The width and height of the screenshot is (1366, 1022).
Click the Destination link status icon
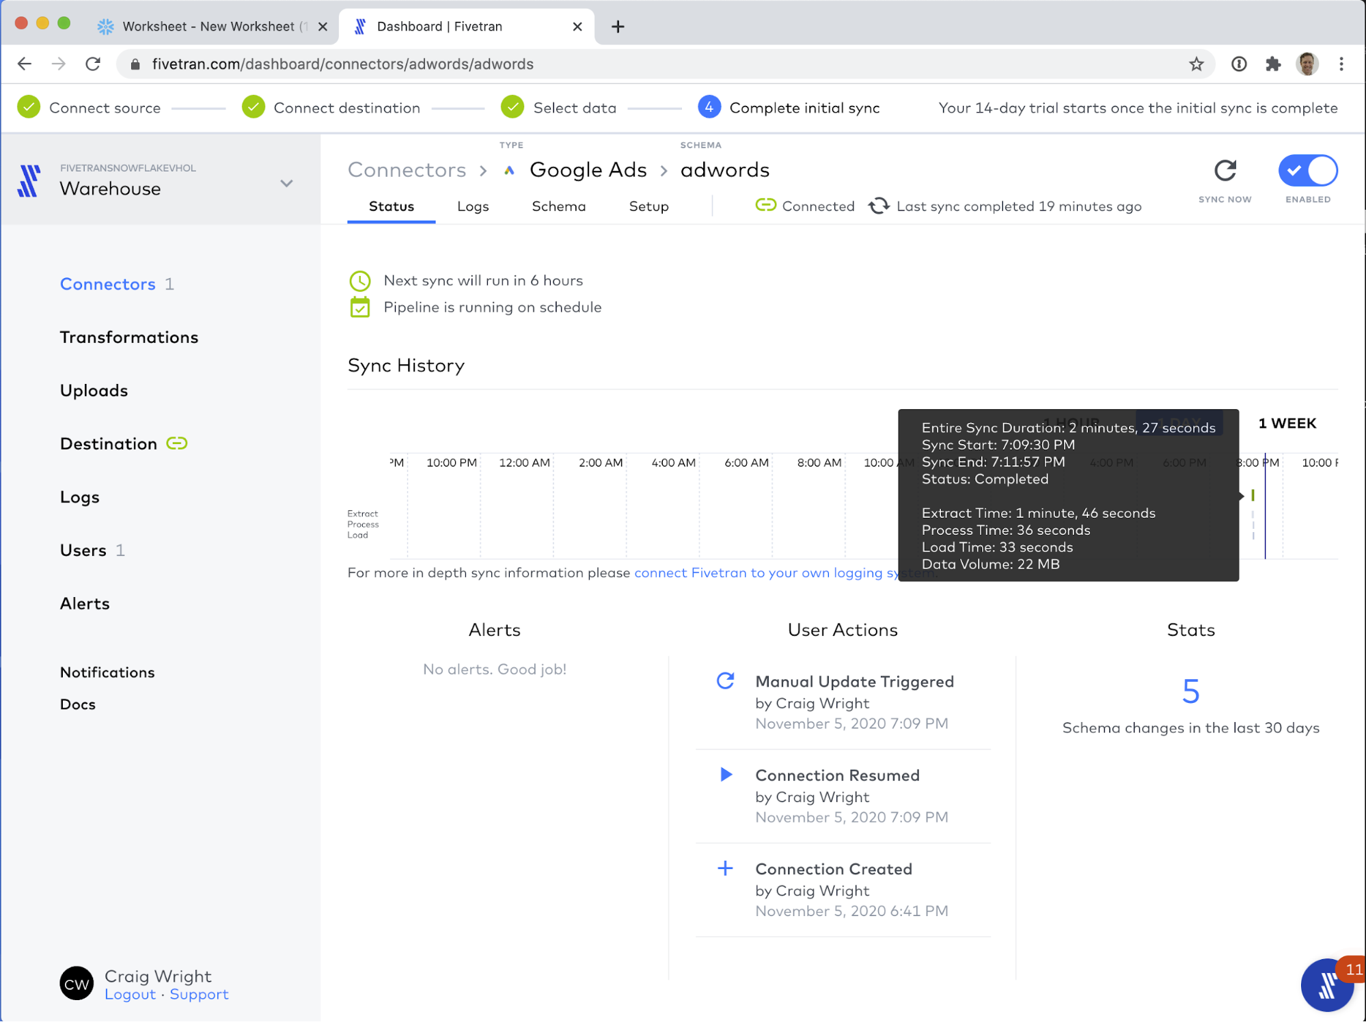177,443
